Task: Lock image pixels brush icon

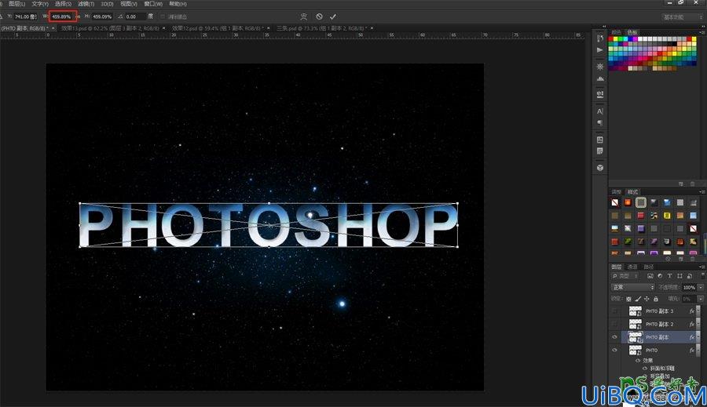Action: coord(638,299)
